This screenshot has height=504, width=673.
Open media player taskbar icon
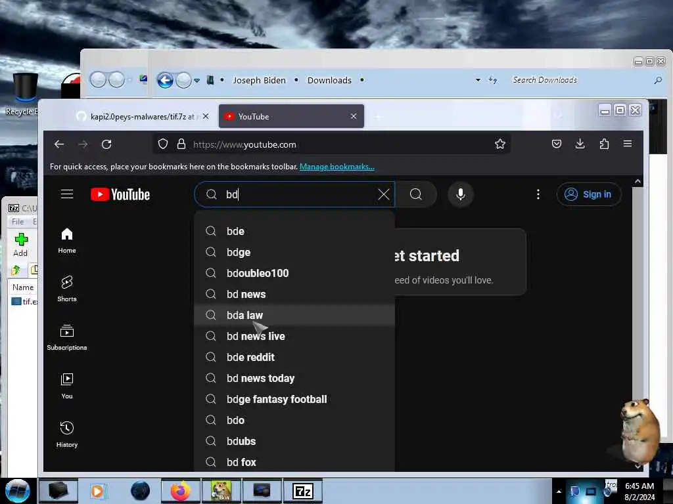pos(98,491)
